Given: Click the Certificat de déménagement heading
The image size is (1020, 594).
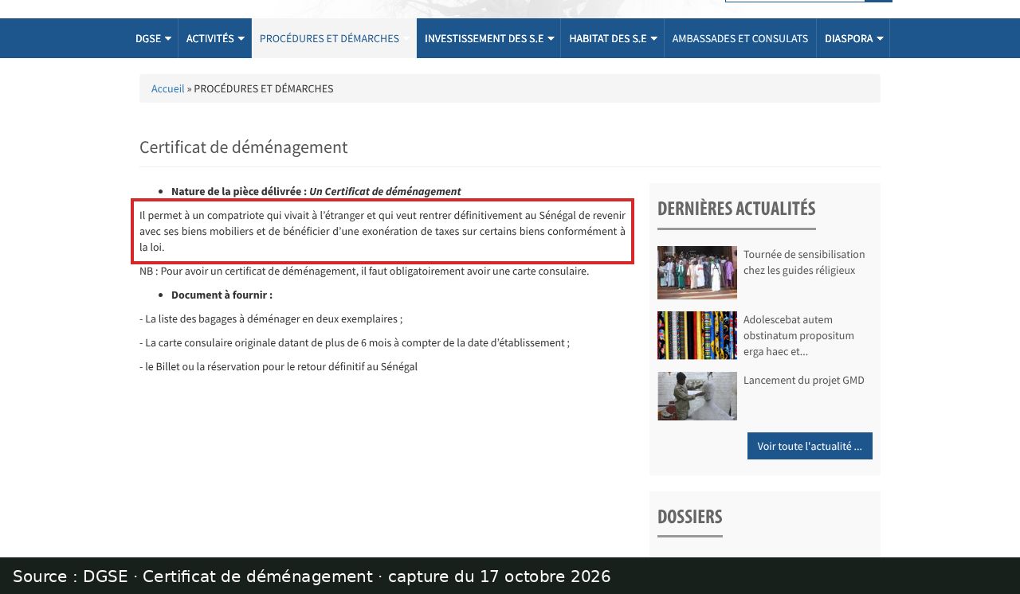Looking at the screenshot, I should pyautogui.click(x=244, y=147).
